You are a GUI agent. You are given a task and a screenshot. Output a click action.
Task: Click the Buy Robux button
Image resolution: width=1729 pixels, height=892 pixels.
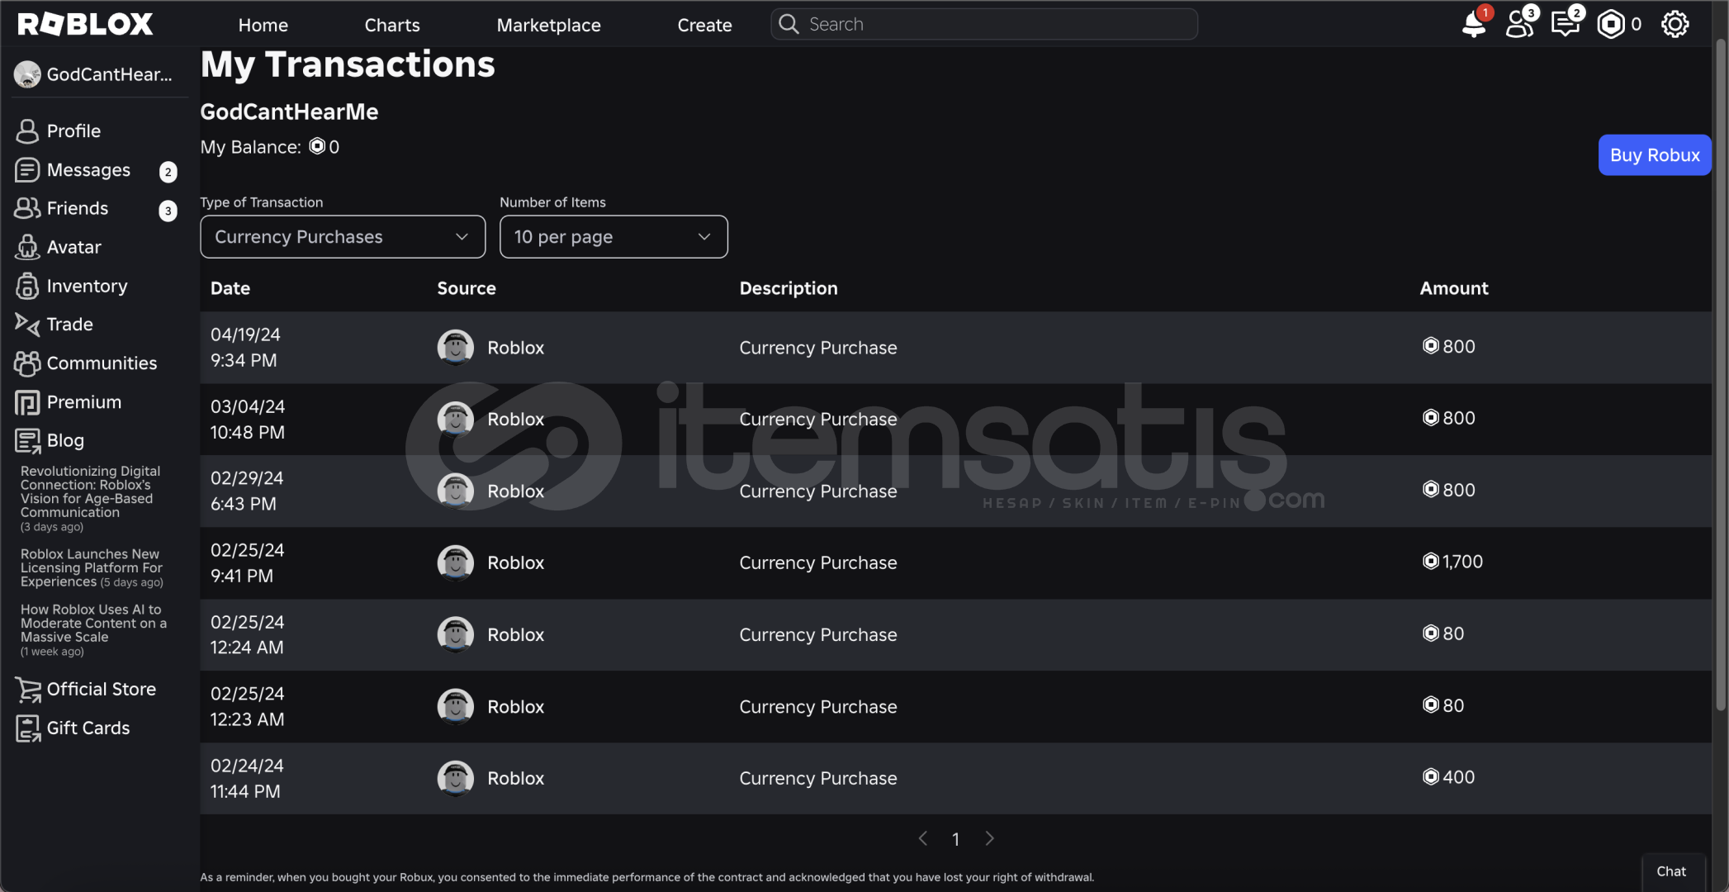coord(1655,154)
